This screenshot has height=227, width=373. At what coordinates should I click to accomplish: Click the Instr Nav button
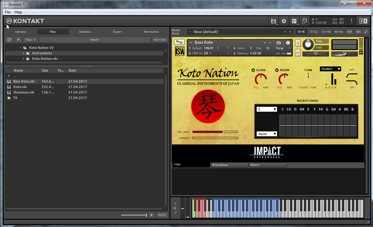coord(160,40)
